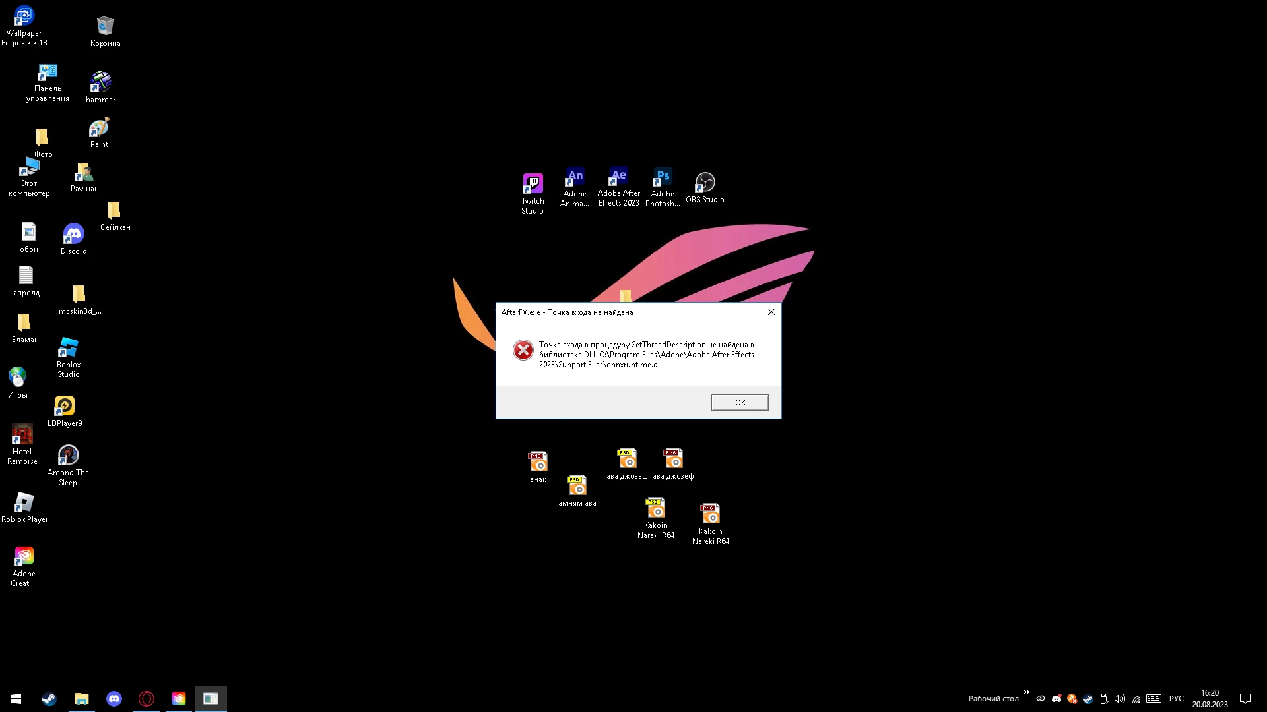Open LDPlayer9 desktop shortcut
The height and width of the screenshot is (712, 1267).
click(65, 411)
